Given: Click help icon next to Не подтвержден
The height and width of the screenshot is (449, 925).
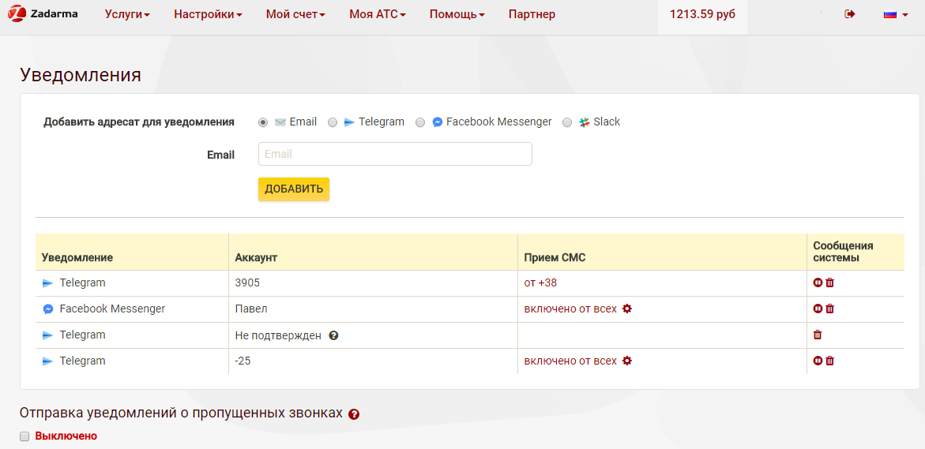Looking at the screenshot, I should 333,335.
